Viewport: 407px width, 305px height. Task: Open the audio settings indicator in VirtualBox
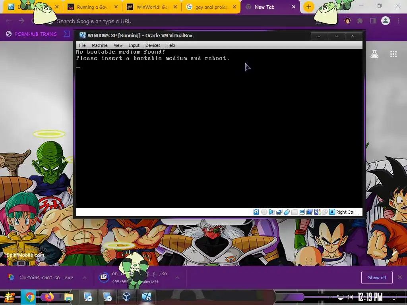point(271,212)
